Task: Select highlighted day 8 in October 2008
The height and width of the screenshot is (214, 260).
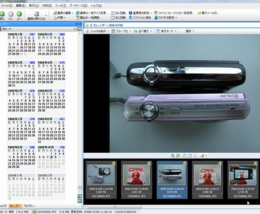Action: pyautogui.click(x=51, y=157)
